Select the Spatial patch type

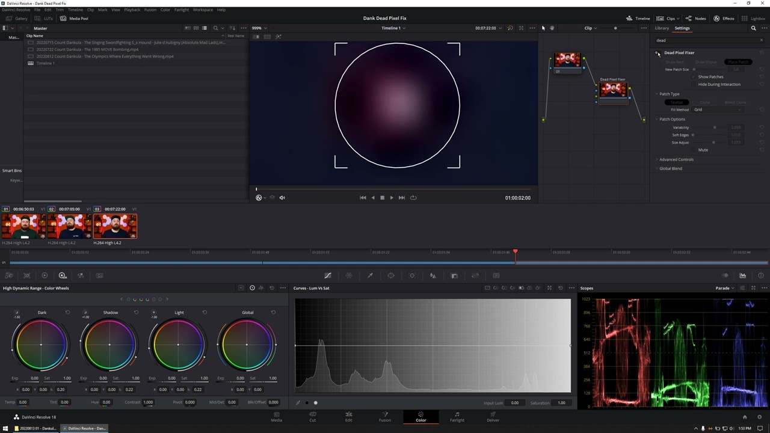[x=677, y=102]
